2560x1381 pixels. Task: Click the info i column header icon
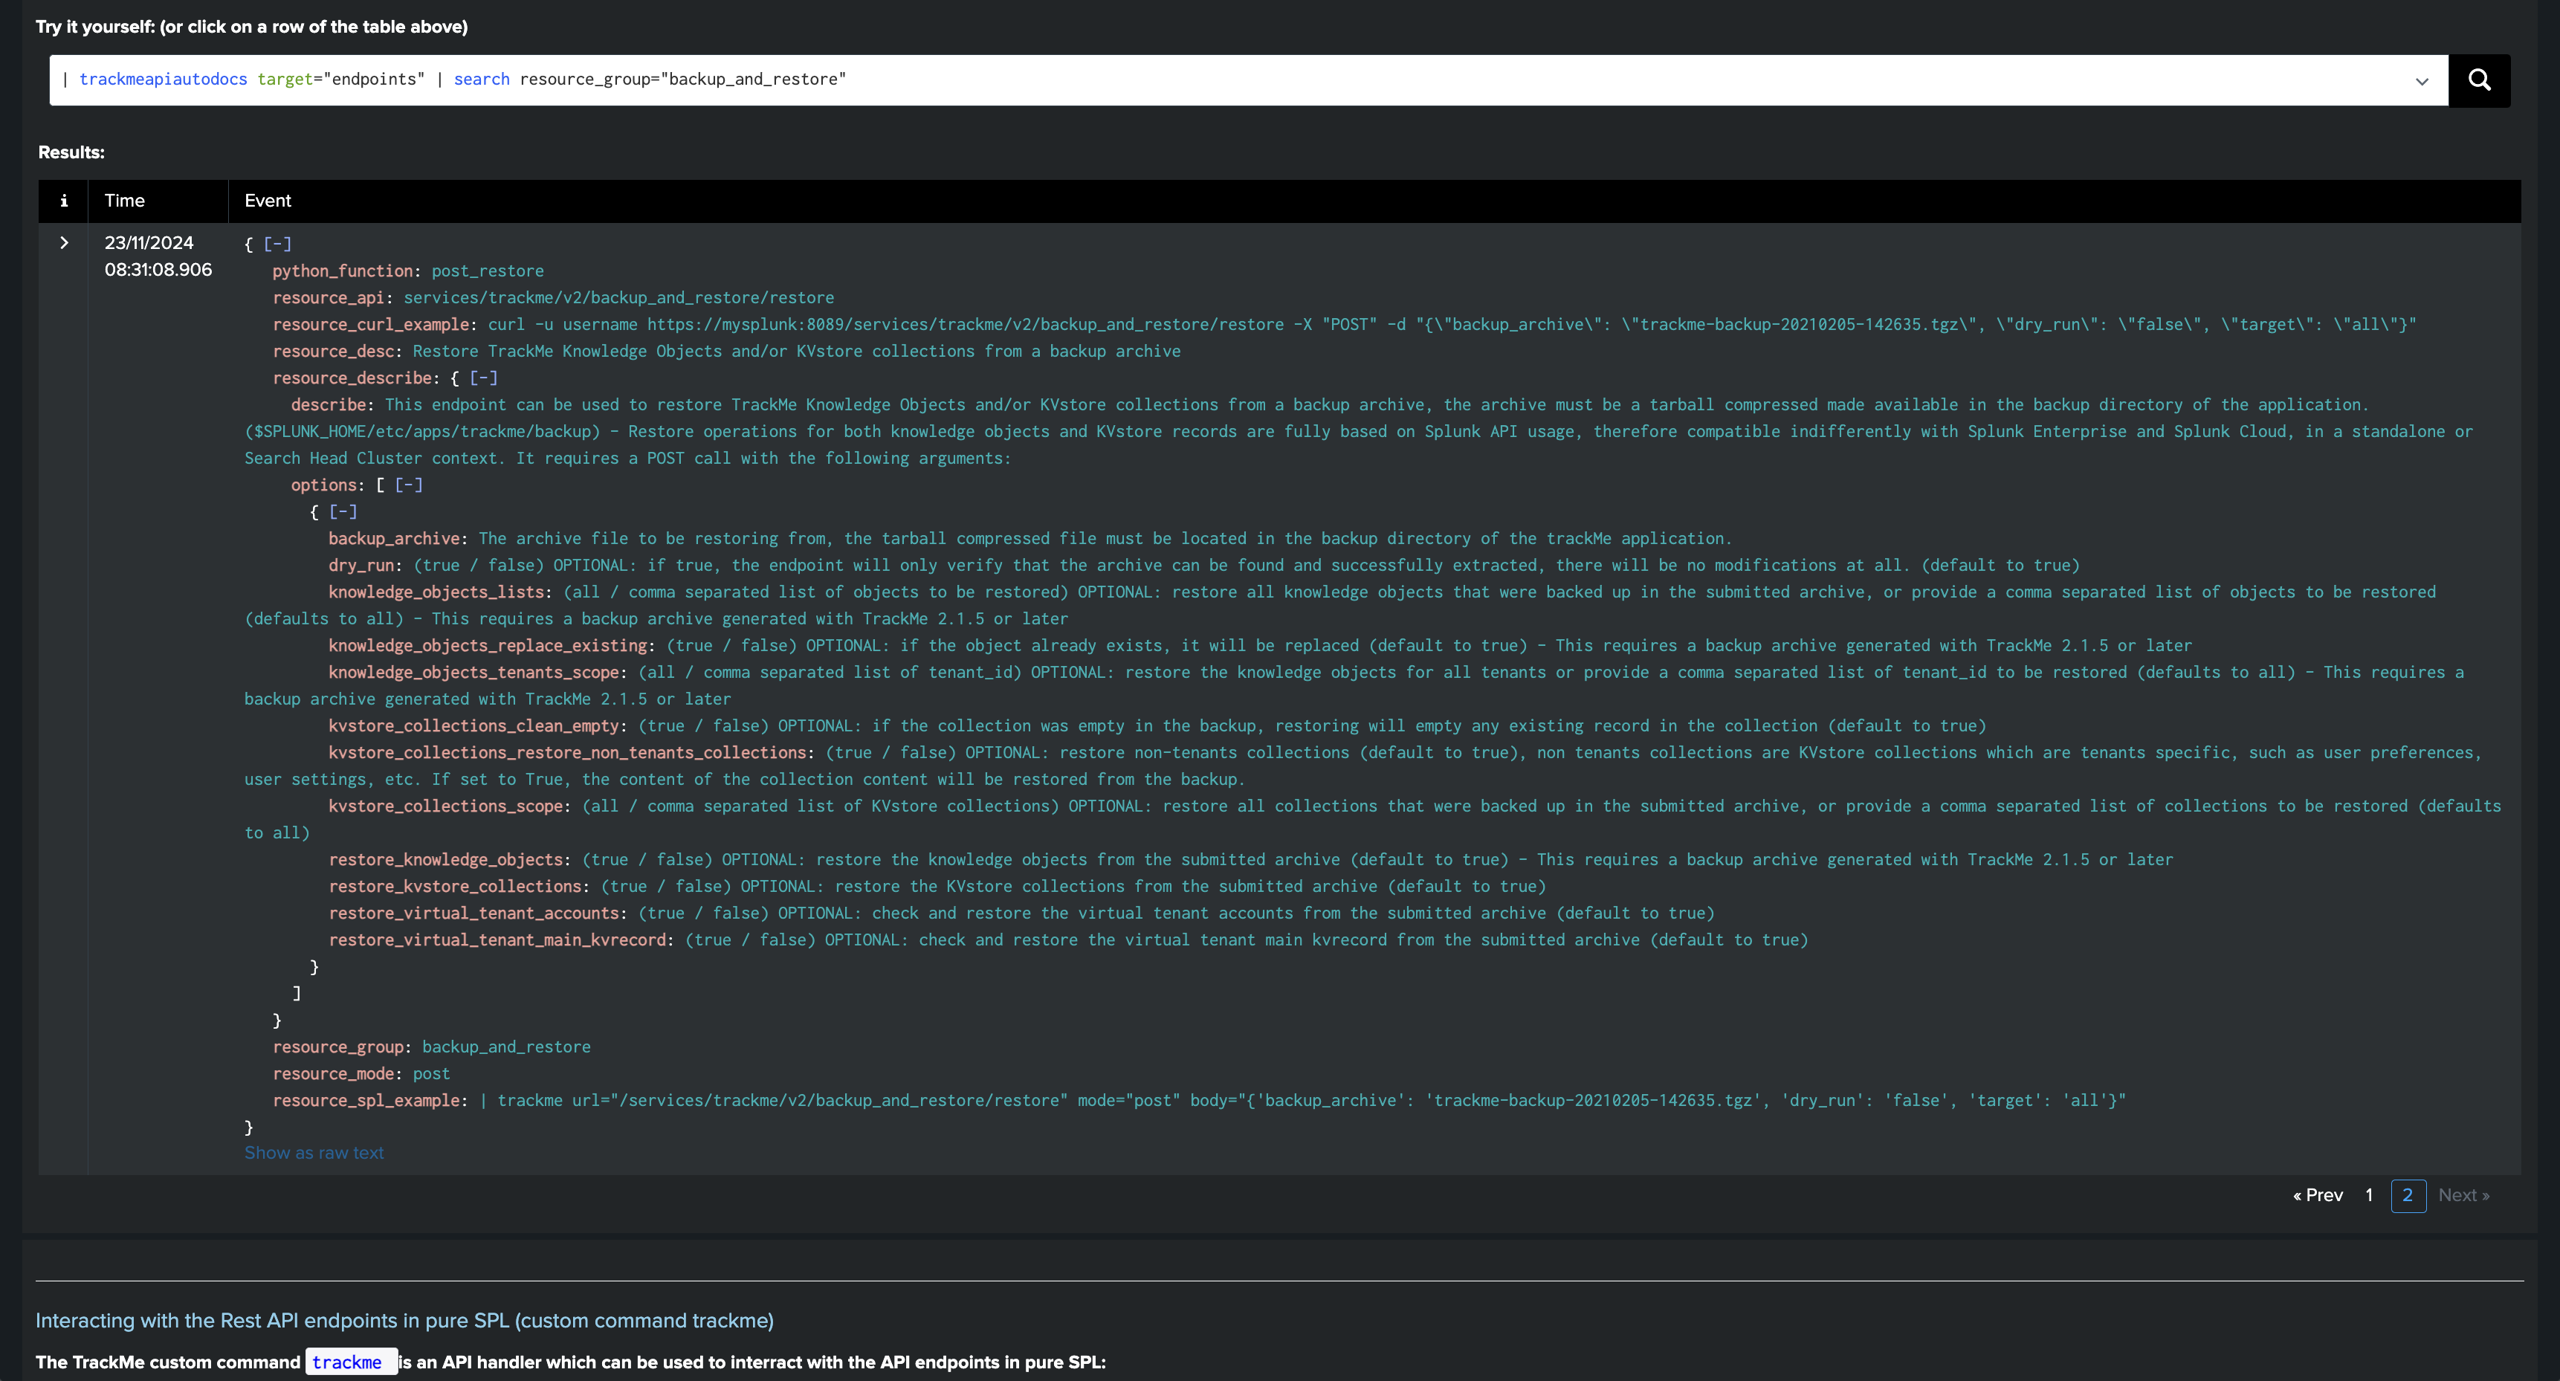click(x=64, y=201)
